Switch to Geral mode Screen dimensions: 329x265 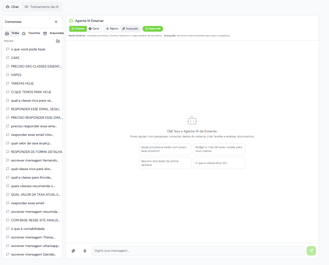coord(94,29)
